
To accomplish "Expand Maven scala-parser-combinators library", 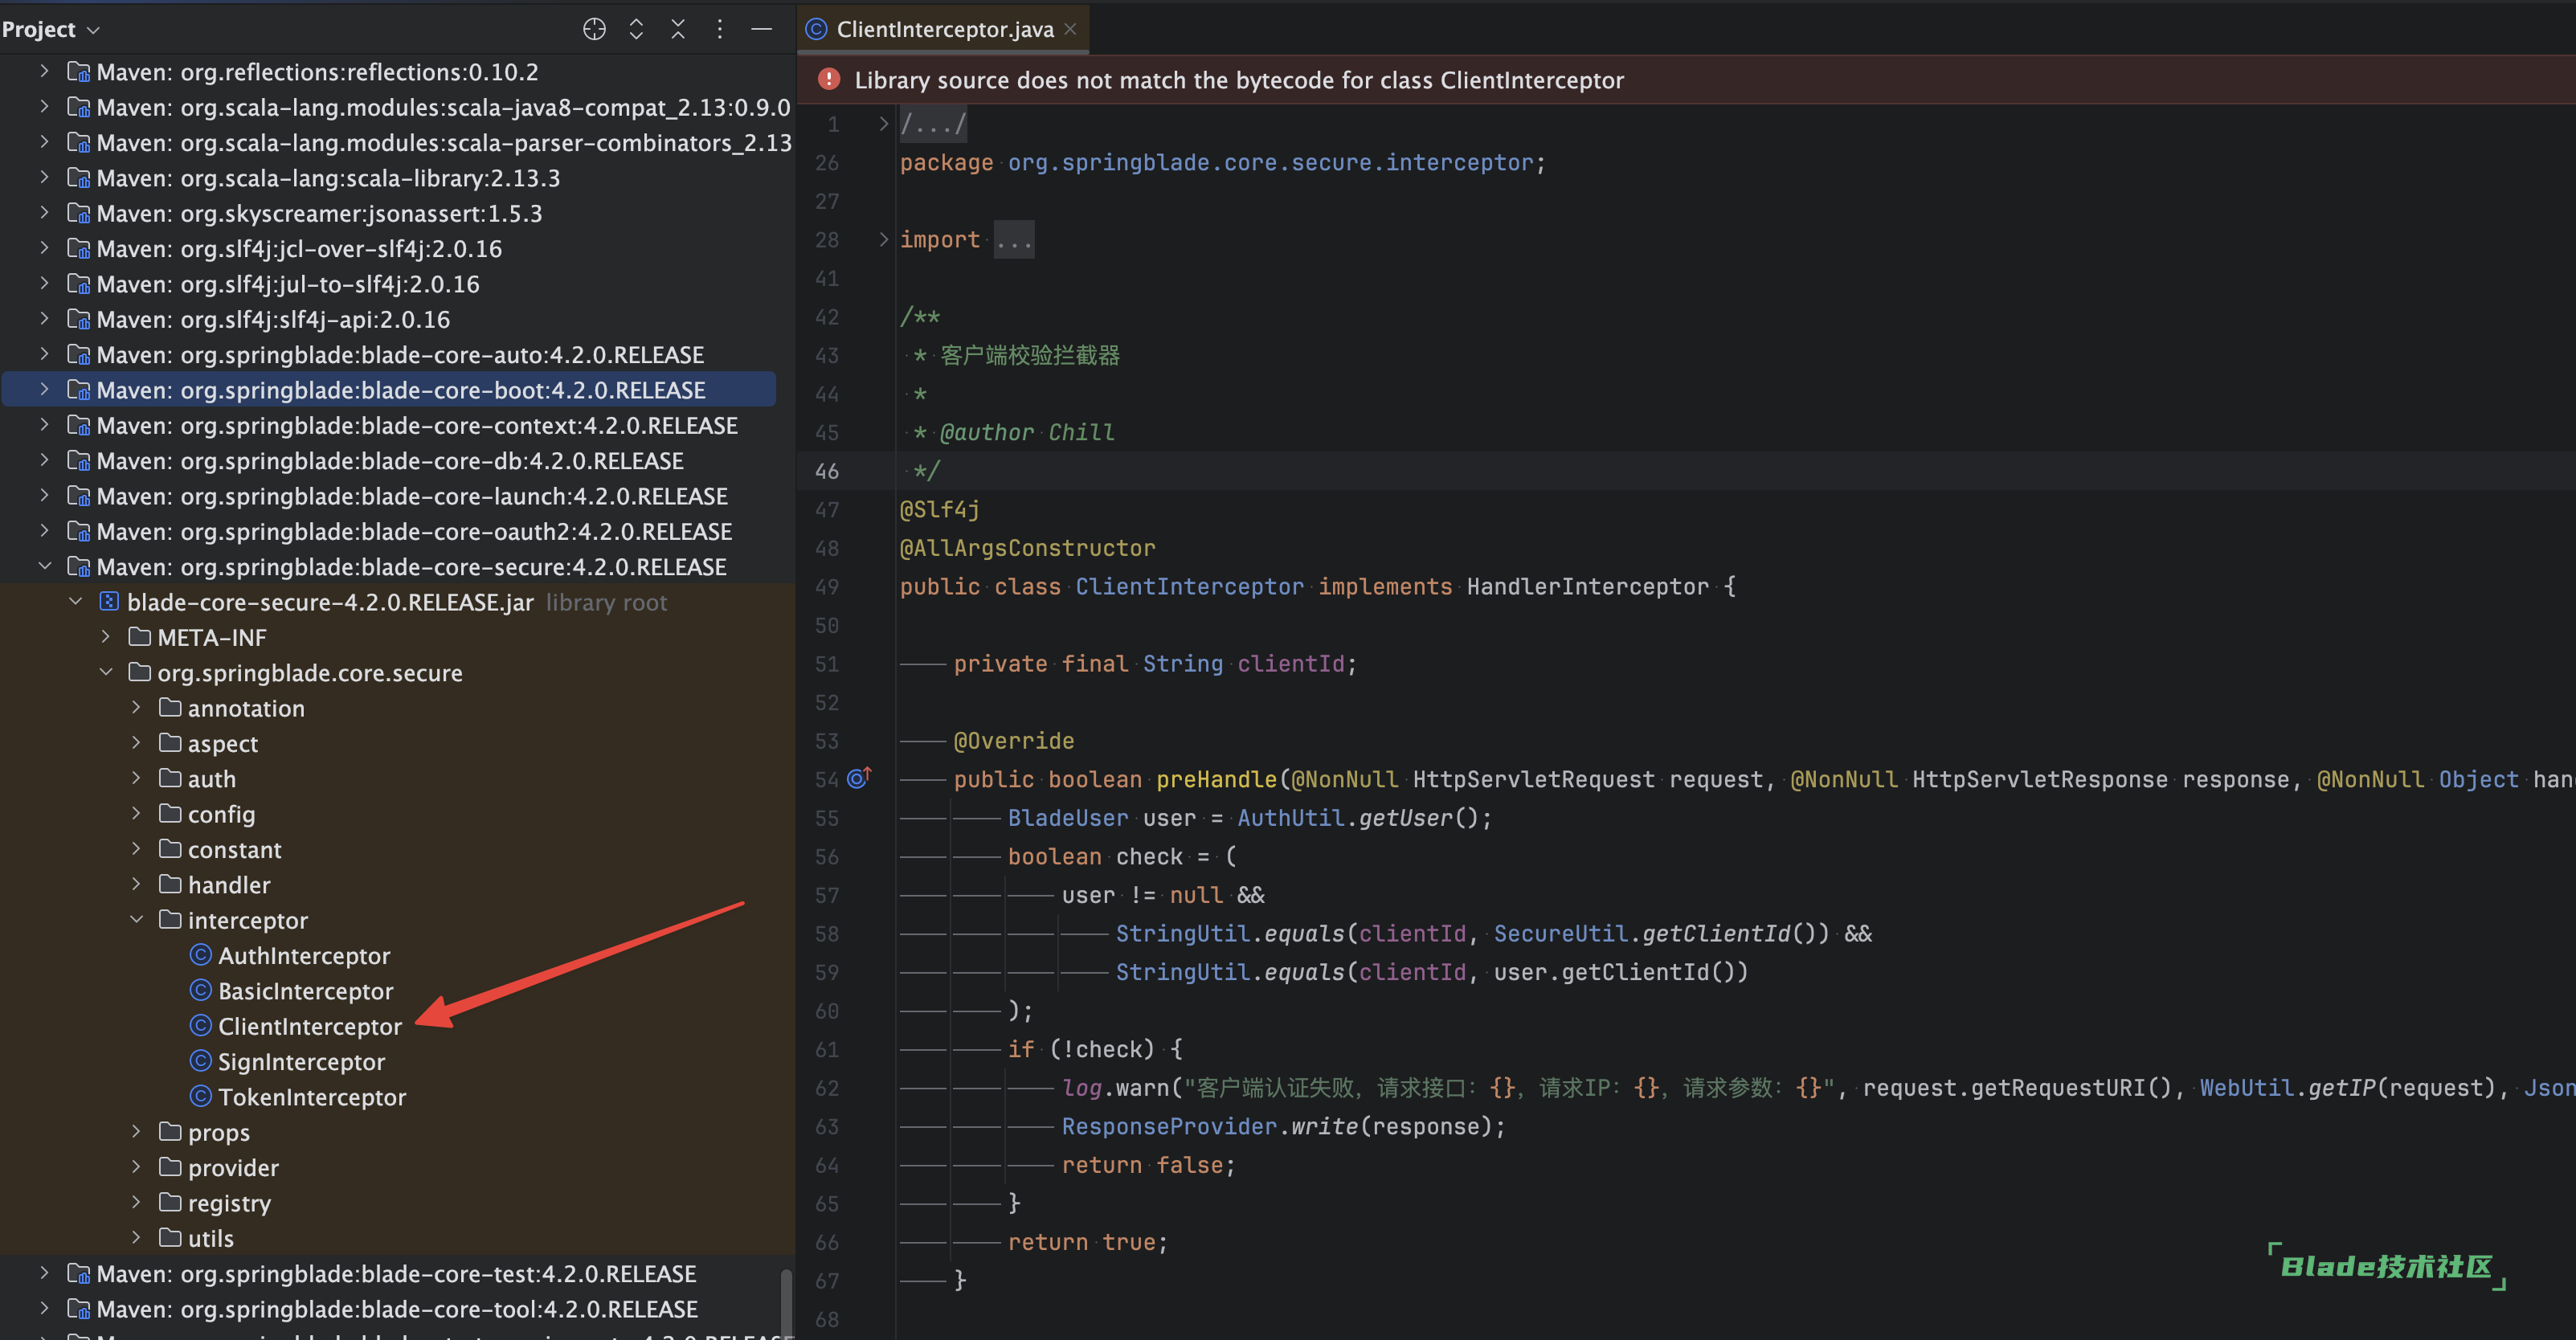I will 45,142.
